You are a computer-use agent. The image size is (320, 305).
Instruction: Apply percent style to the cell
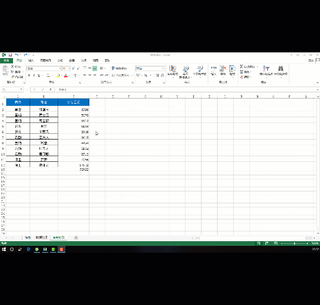[145, 75]
